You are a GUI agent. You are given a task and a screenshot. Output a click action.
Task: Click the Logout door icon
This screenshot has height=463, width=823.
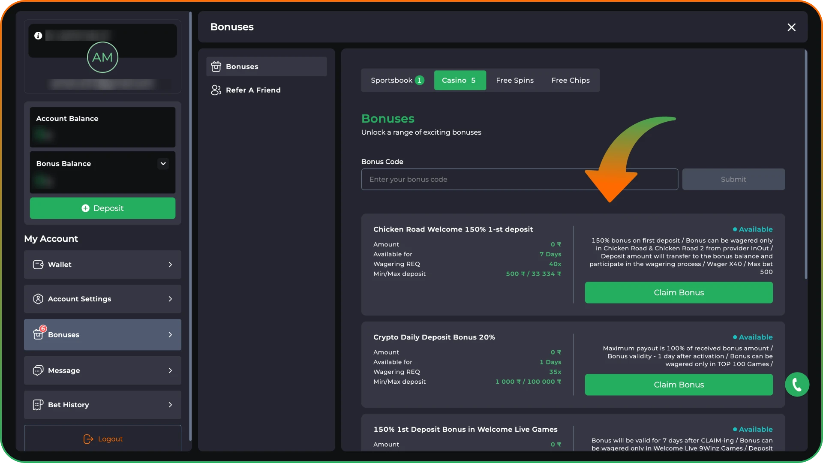(x=88, y=439)
